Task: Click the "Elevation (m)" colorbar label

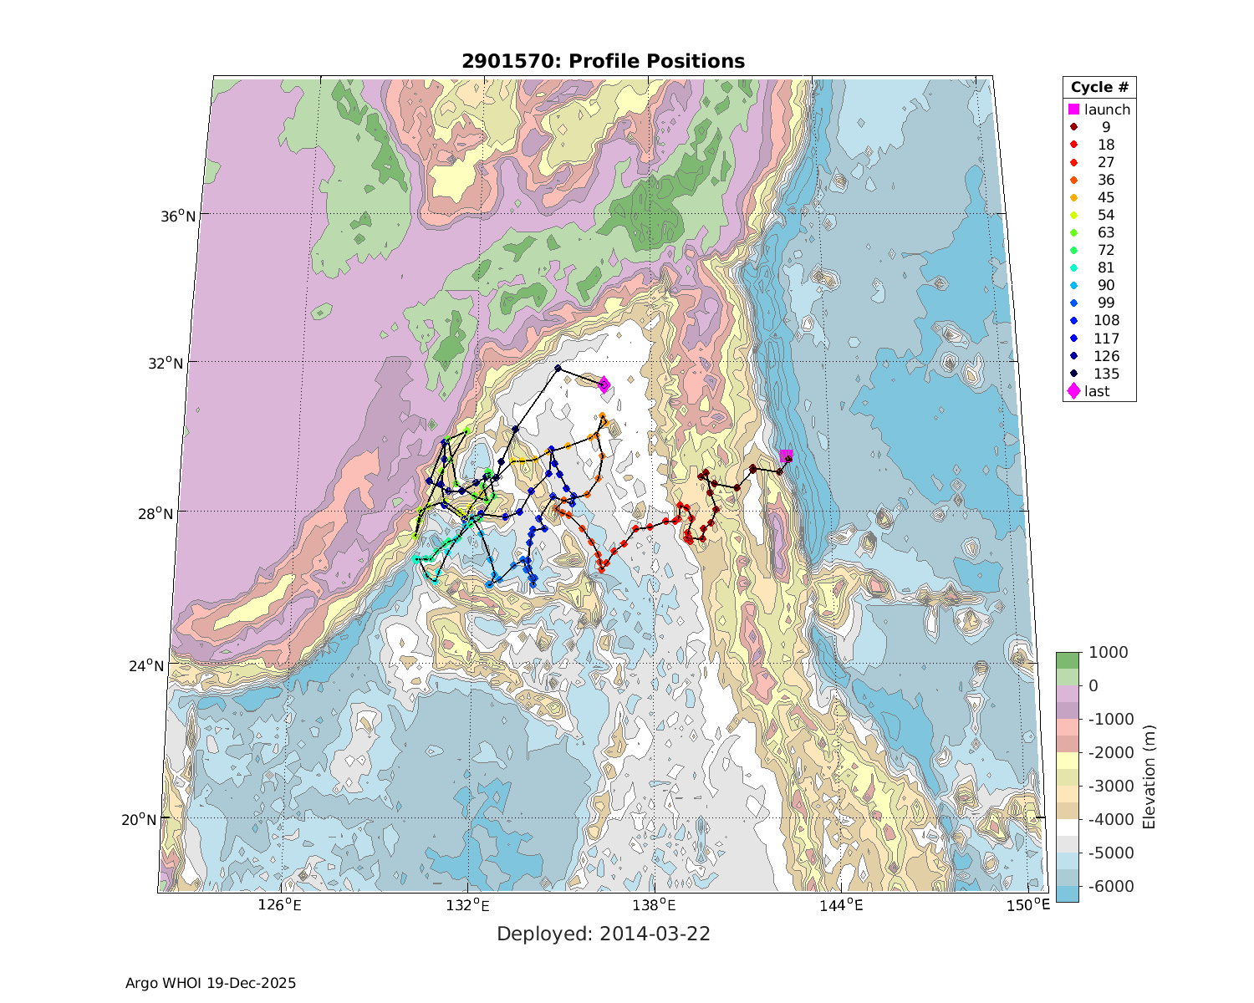Action: (1149, 777)
